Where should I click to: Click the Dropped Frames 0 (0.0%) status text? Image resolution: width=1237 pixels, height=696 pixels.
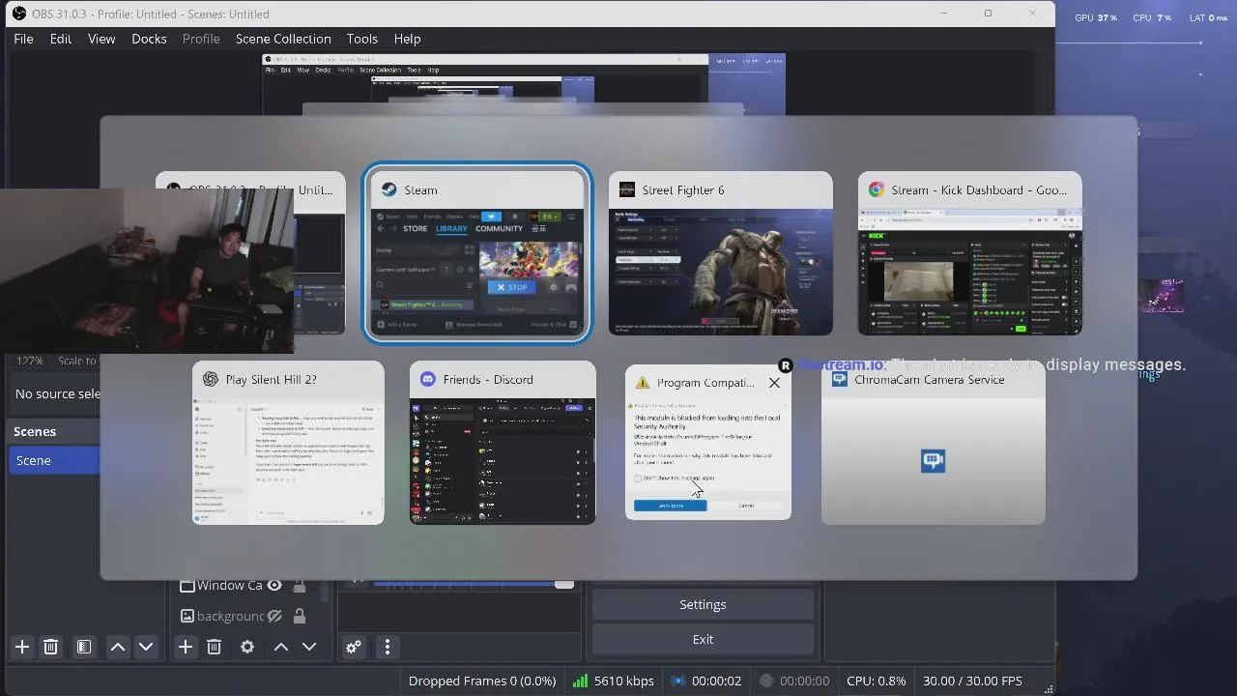(482, 681)
